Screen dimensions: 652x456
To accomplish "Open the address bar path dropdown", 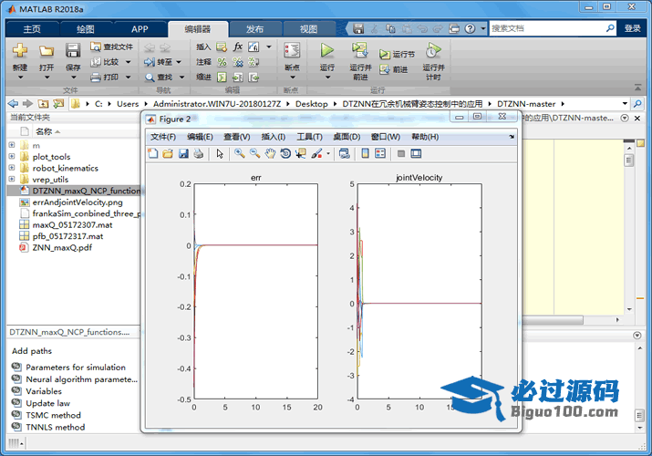I will (x=625, y=103).
